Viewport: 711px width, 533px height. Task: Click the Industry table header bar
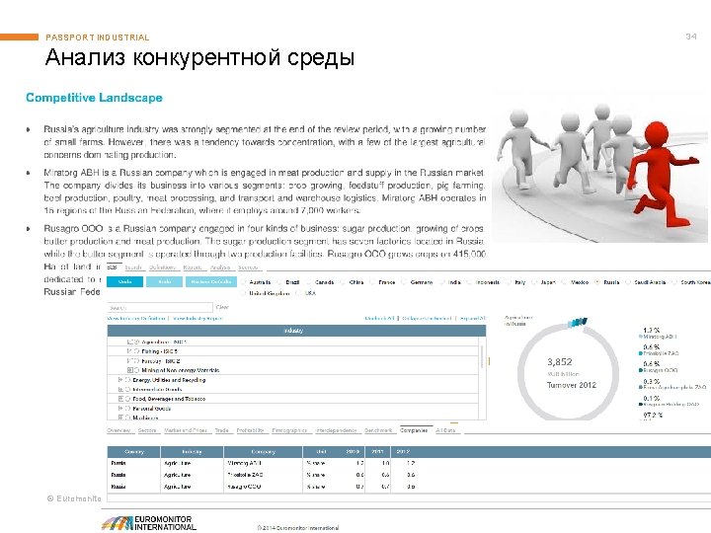coord(296,331)
